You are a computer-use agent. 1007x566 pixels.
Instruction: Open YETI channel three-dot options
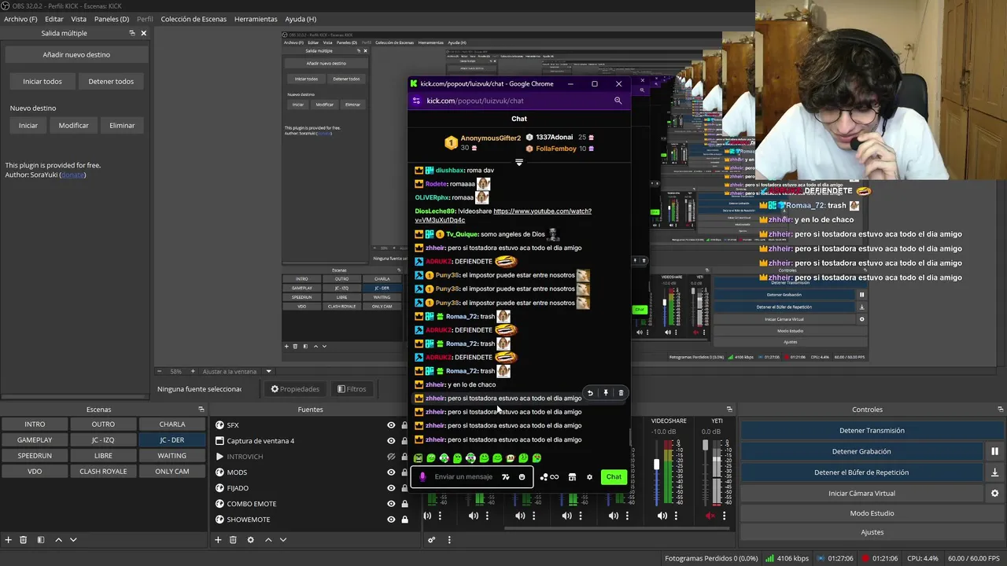point(724,516)
